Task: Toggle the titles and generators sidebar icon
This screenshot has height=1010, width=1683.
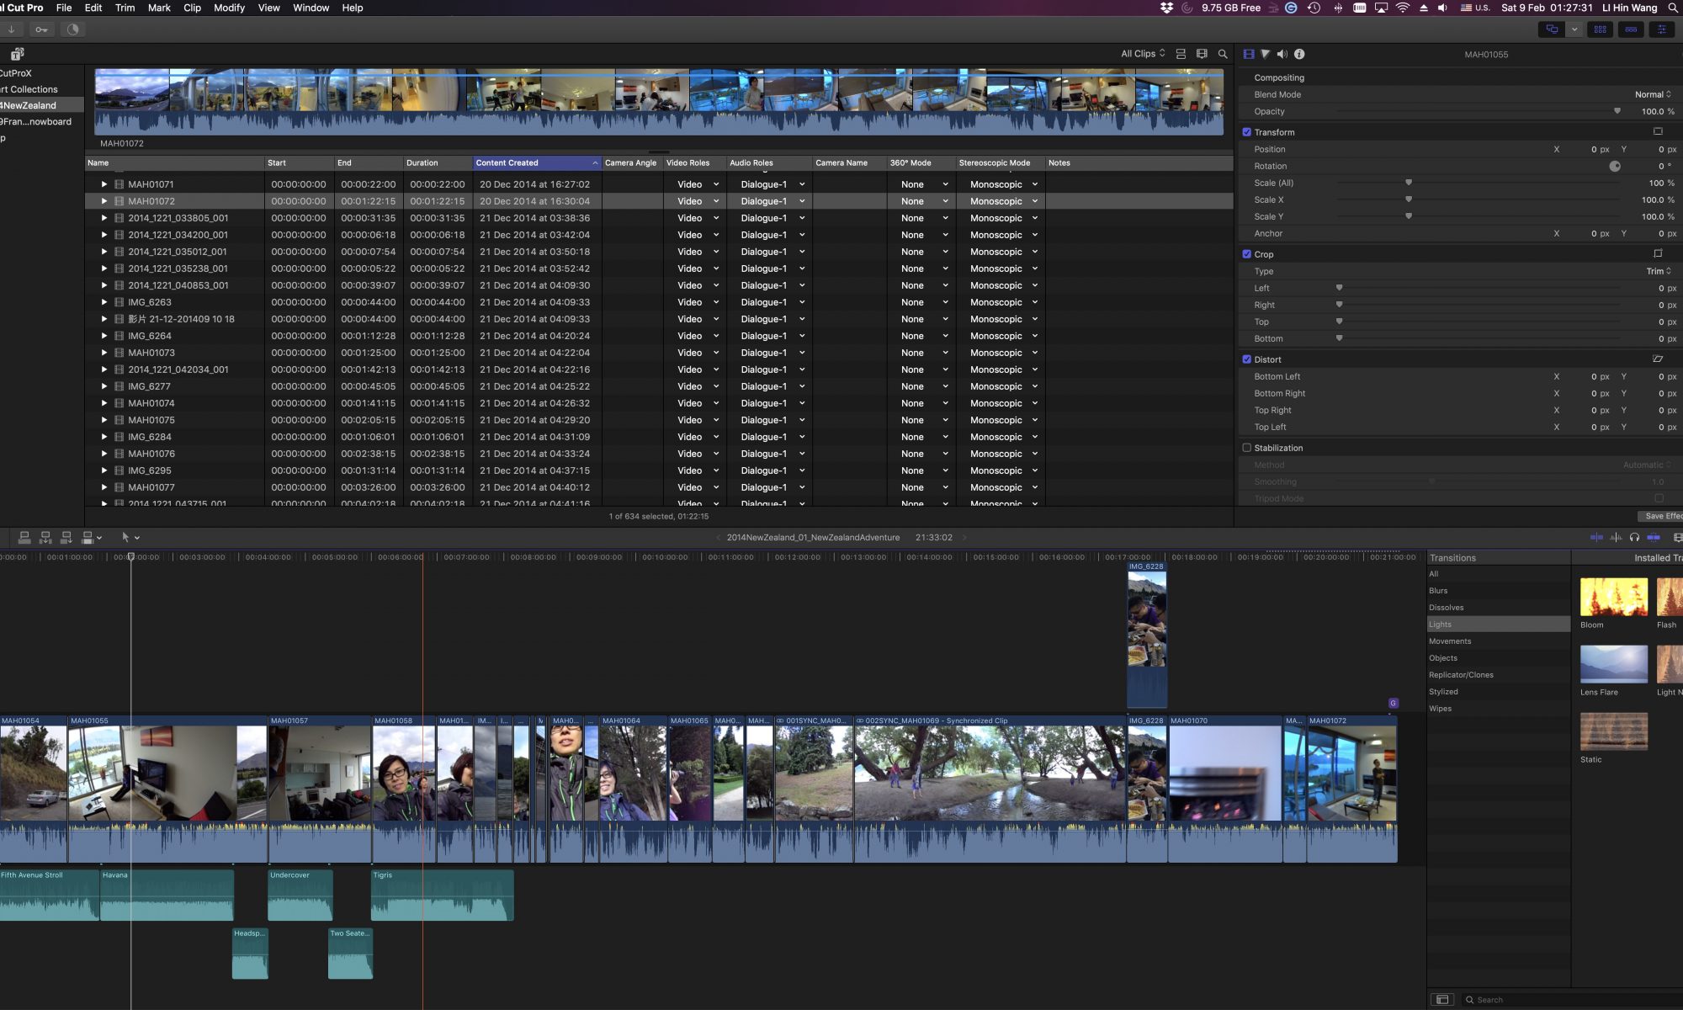Action: (x=17, y=54)
